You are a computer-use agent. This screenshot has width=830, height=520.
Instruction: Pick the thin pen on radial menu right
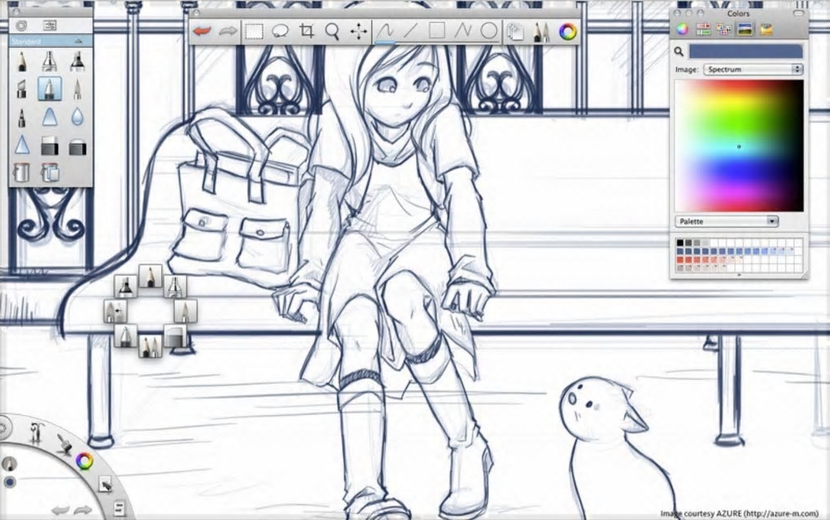(186, 311)
